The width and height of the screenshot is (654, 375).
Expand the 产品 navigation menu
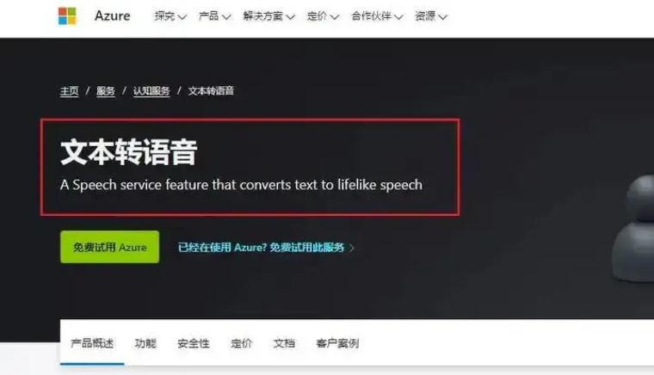[214, 16]
